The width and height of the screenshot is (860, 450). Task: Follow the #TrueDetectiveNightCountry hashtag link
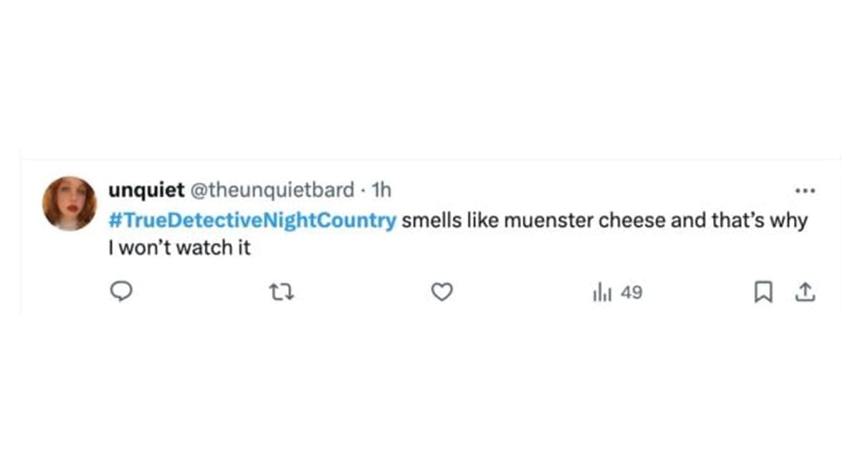click(x=252, y=221)
